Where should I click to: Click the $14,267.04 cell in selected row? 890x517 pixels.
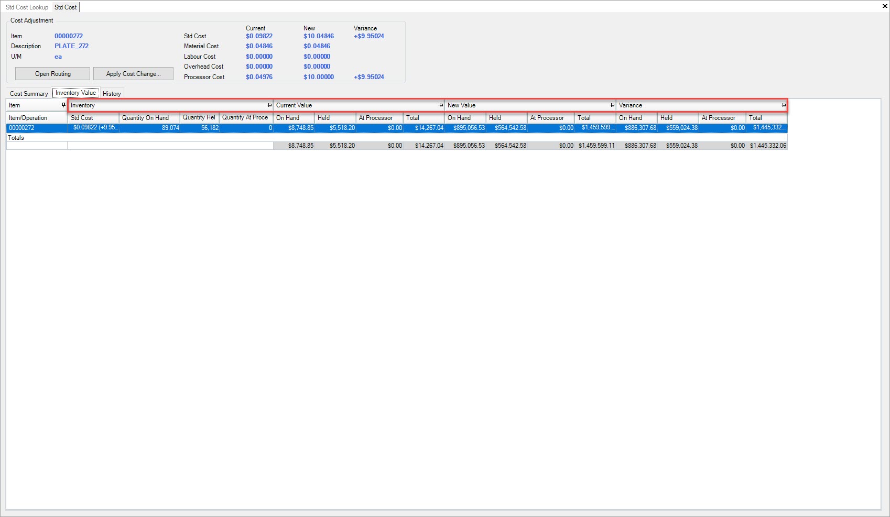click(x=424, y=128)
